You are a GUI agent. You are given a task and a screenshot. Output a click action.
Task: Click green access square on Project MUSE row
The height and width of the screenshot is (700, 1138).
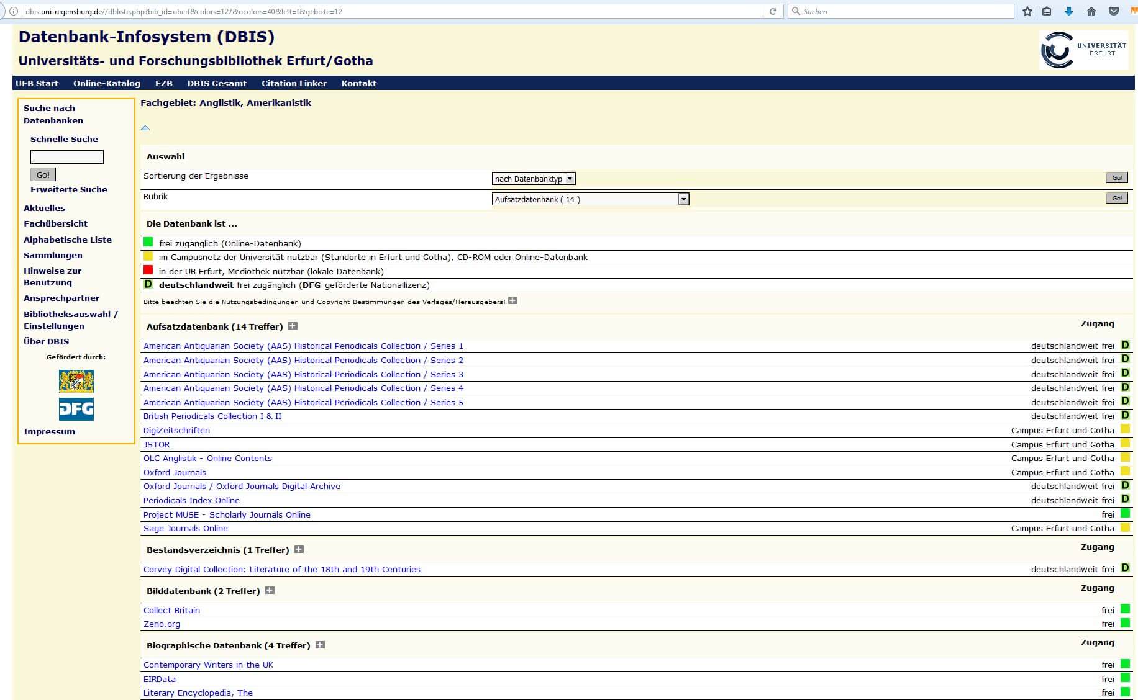[1125, 513]
